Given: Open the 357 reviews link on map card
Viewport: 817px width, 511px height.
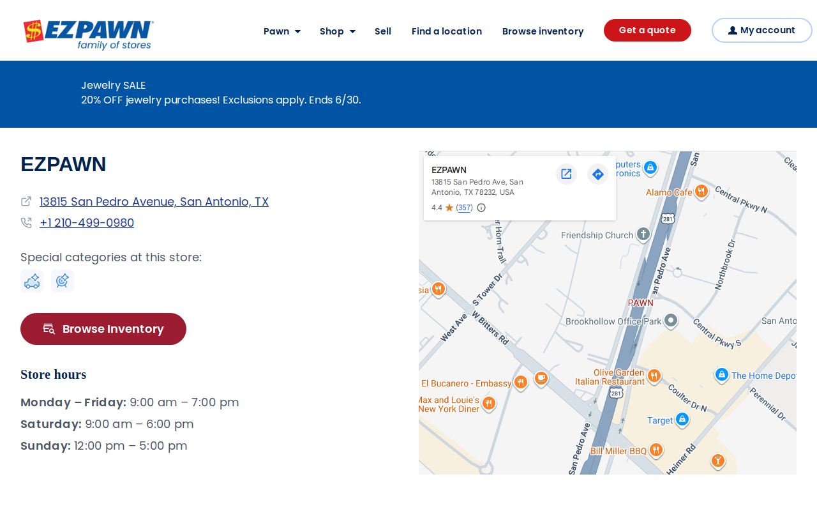Looking at the screenshot, I should (465, 208).
